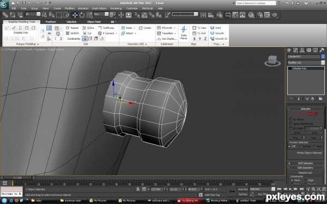The image size is (327, 204).
Task: Open the Material Editor icon
Action: pos(251,15)
